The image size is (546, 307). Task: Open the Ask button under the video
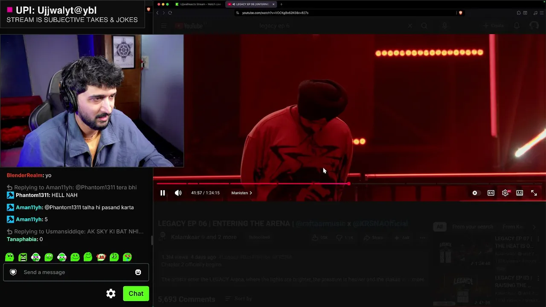pos(403,237)
